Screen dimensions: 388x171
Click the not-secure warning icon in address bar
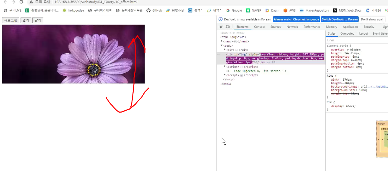[31, 2]
